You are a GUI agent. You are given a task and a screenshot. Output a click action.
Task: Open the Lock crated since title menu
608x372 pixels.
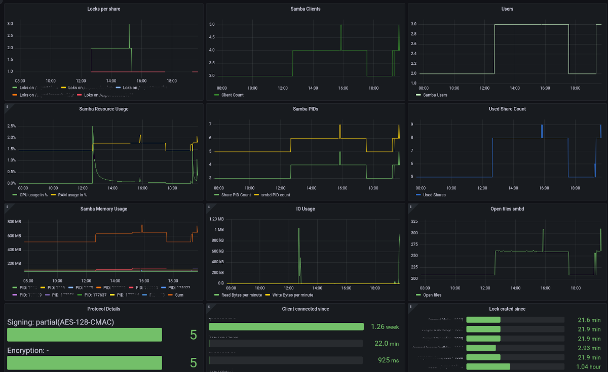tap(507, 309)
